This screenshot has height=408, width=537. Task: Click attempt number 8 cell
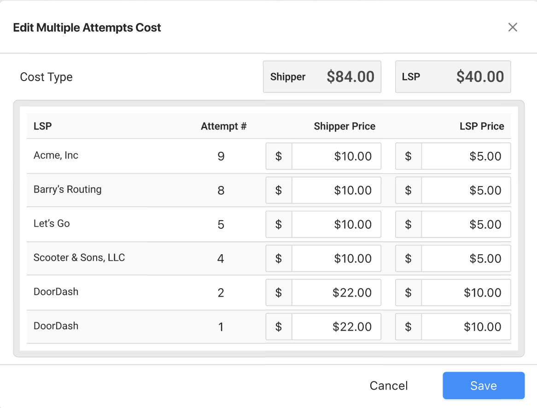click(221, 190)
